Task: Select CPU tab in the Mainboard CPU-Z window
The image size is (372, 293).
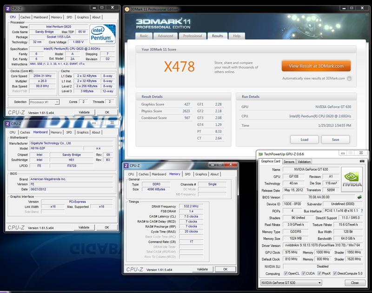Action: (13, 132)
